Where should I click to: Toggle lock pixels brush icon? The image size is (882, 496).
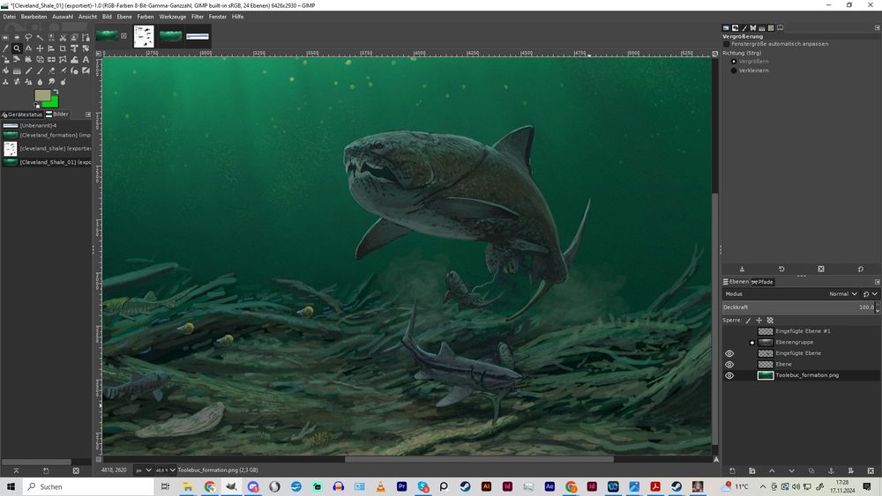(x=748, y=320)
